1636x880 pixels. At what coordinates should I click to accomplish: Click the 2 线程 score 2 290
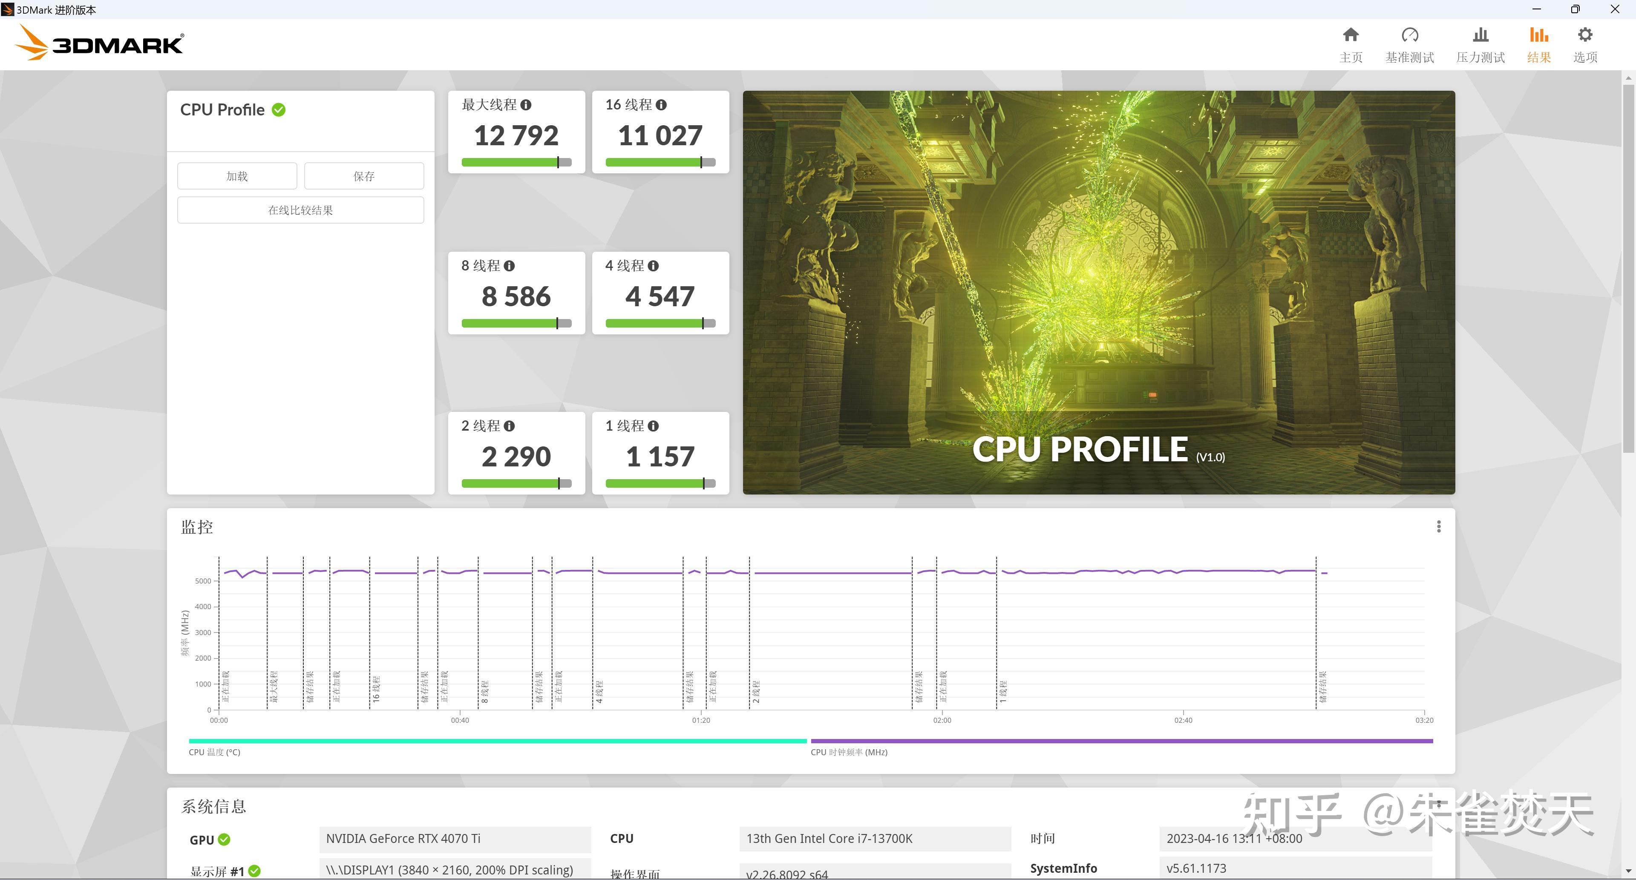[x=516, y=457]
